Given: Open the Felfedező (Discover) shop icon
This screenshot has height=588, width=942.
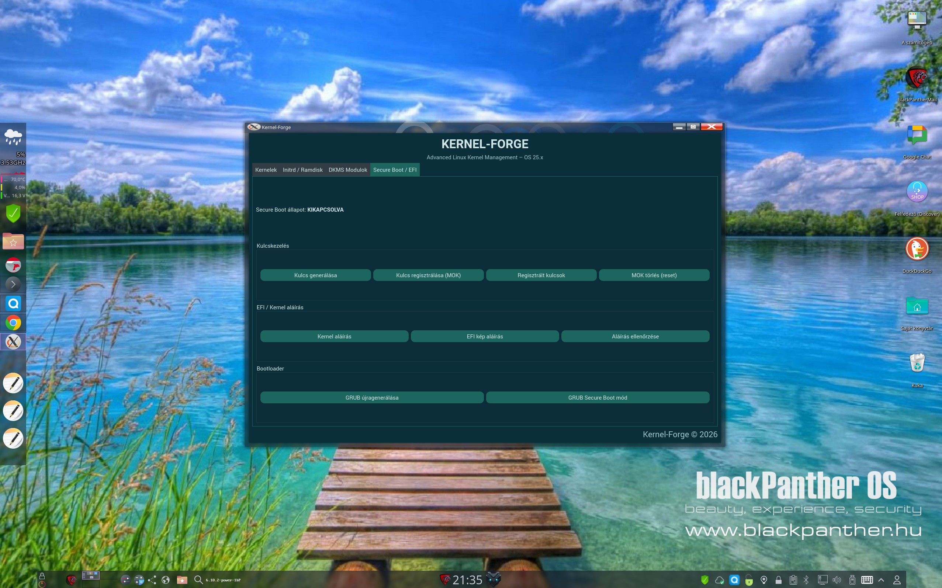Looking at the screenshot, I should click(917, 191).
